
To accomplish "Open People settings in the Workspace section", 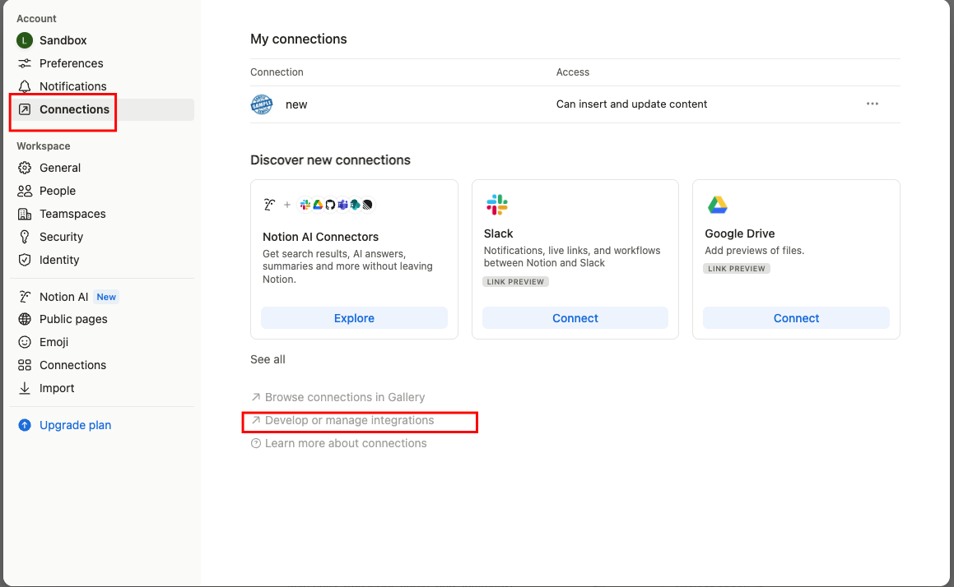I will click(x=57, y=191).
